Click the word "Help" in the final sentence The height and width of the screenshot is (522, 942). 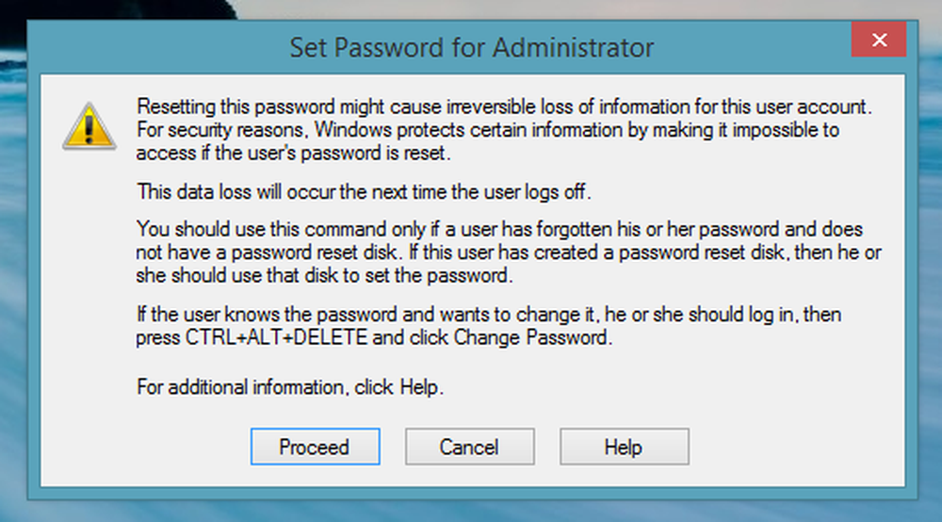(420, 385)
